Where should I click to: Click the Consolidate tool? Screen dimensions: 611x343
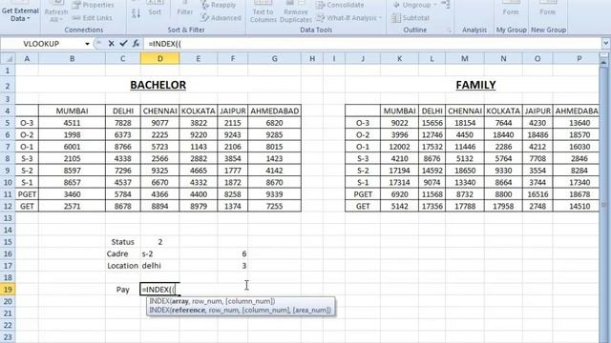click(x=340, y=5)
